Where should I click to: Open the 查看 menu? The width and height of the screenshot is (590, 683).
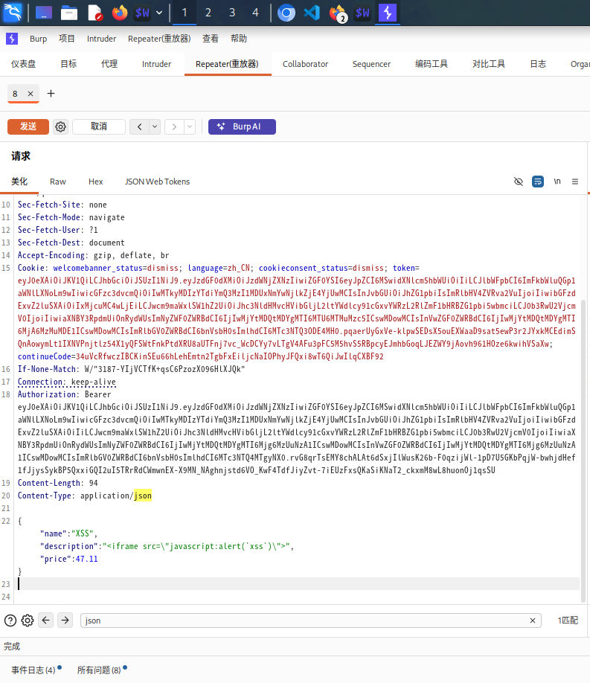pos(211,39)
